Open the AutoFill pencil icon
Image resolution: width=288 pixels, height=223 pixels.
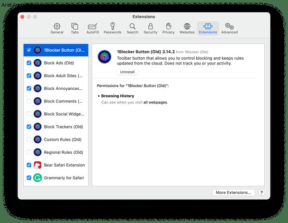[92, 26]
